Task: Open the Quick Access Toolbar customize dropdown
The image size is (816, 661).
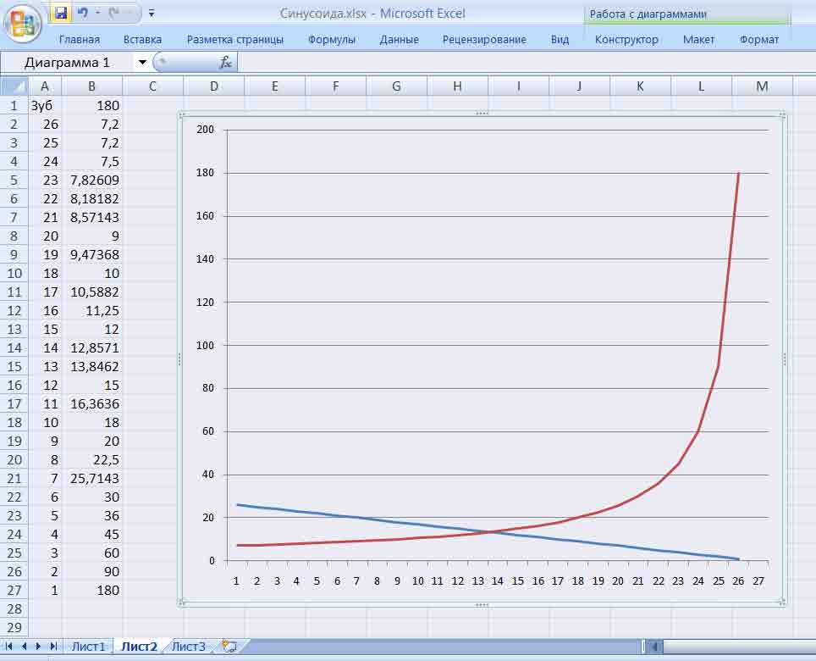Action: (151, 14)
